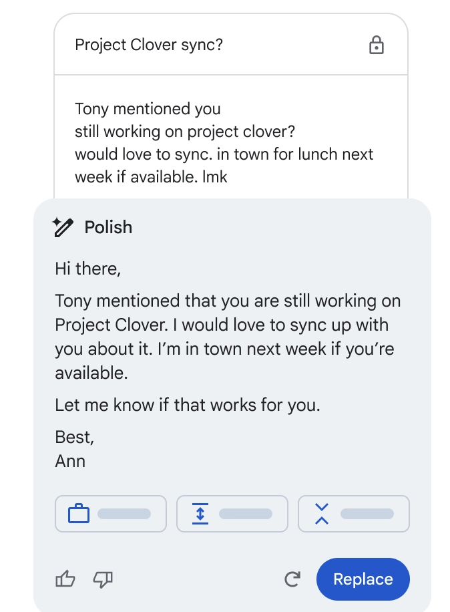Click the "Ann" signature name

[70, 461]
